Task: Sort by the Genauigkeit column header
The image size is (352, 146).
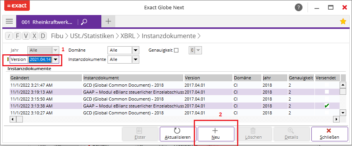Action: click(x=301, y=78)
